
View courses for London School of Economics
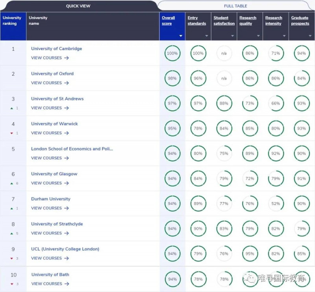click(50, 158)
